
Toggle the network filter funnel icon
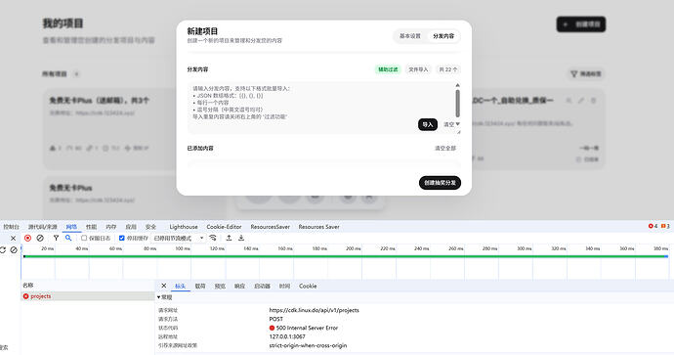coord(56,238)
